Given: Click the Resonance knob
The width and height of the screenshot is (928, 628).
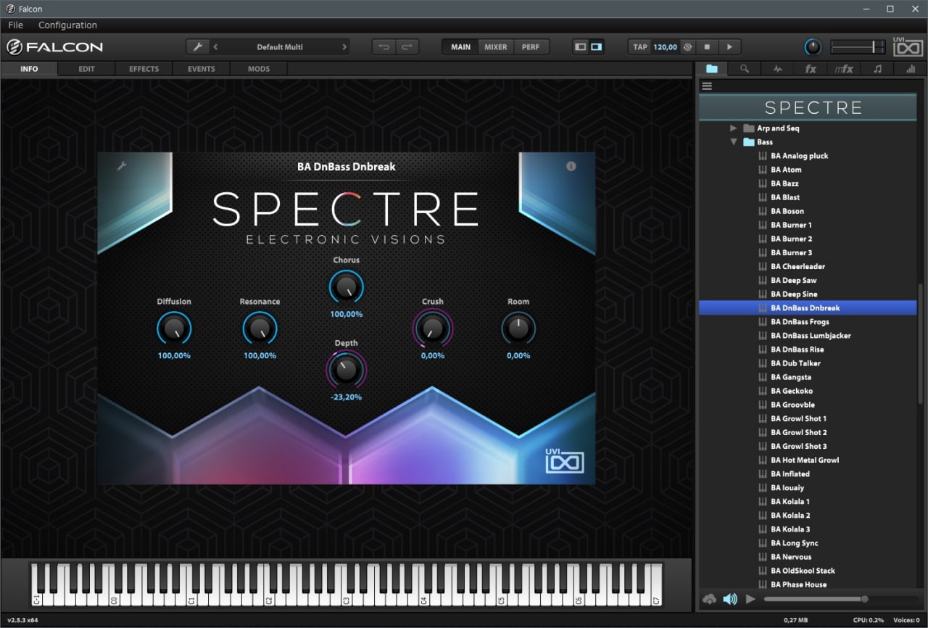Looking at the screenshot, I should tap(260, 329).
